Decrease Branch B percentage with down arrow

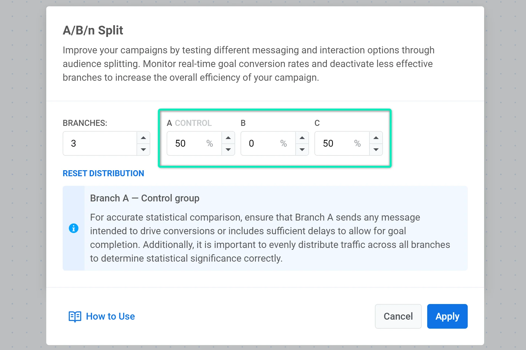[x=302, y=149]
